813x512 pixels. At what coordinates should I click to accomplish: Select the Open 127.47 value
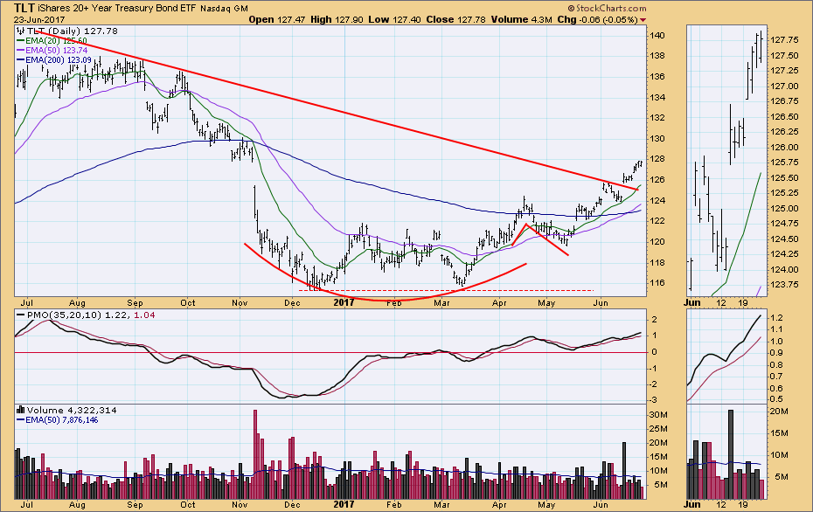276,20
